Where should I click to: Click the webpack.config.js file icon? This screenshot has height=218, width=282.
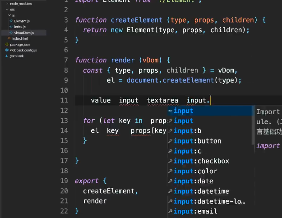[x=7, y=50]
